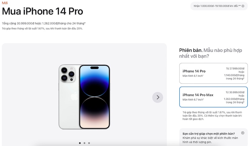The height and width of the screenshot is (146, 249).
Task: Go to first gallery dot indicator
Action: click(80, 143)
